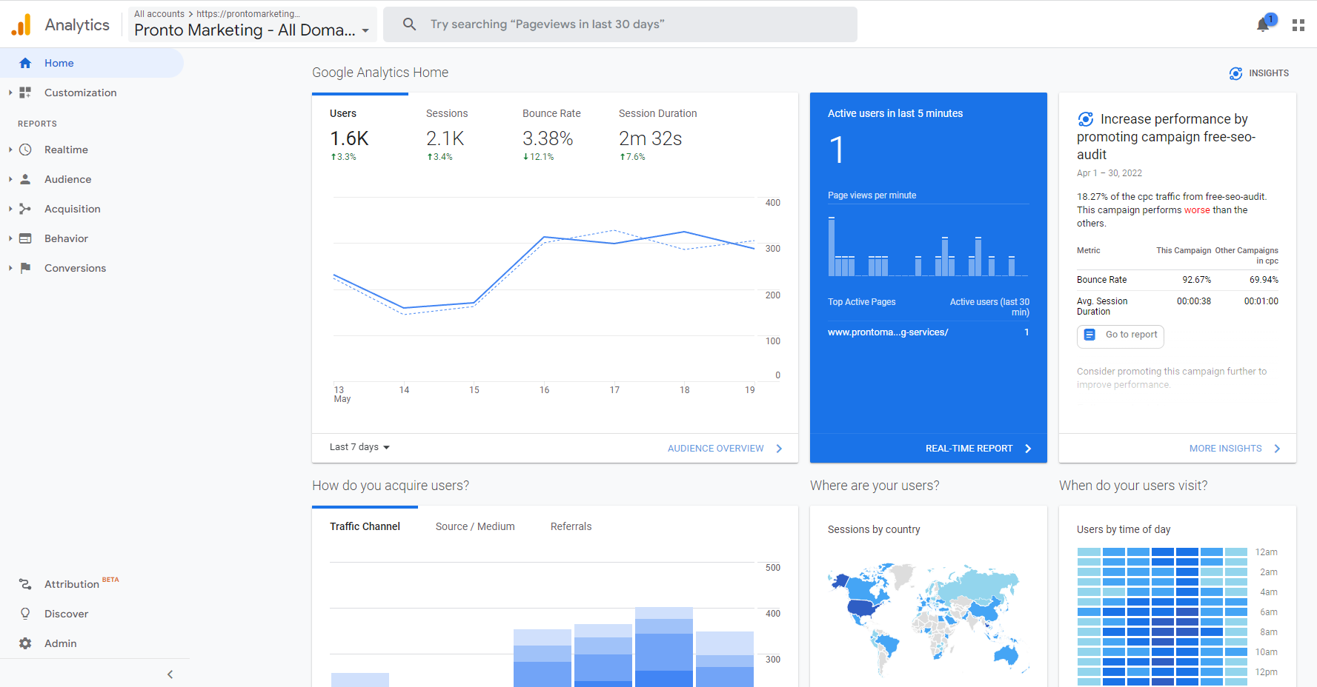The image size is (1317, 687).
Task: Click the search magnifier icon
Action: tap(409, 24)
